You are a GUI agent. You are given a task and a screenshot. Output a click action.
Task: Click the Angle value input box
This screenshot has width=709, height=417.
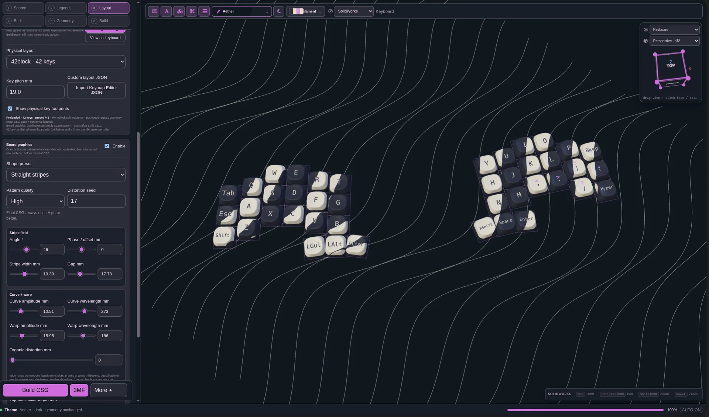pos(52,250)
